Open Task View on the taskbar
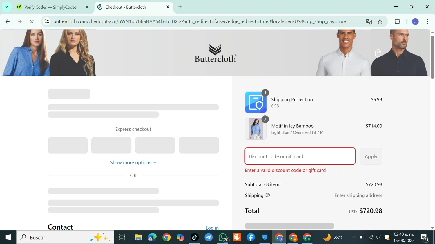The height and width of the screenshot is (244, 435). pyautogui.click(x=122, y=237)
